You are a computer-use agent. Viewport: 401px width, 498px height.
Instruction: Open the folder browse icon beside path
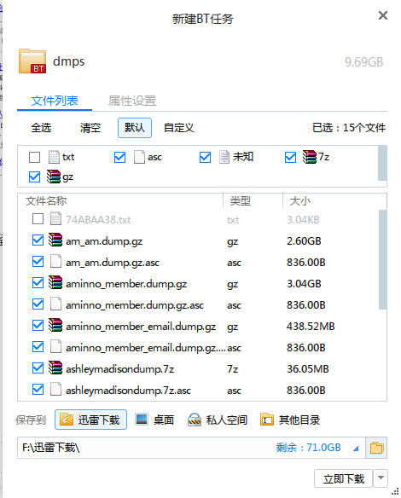[x=376, y=448]
